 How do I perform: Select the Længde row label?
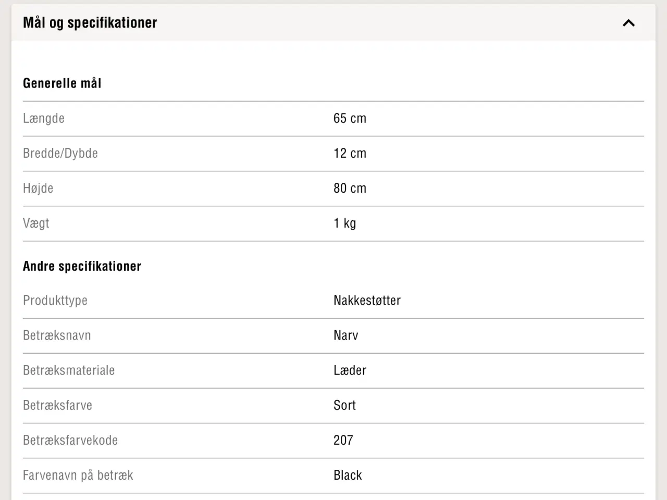(x=44, y=118)
